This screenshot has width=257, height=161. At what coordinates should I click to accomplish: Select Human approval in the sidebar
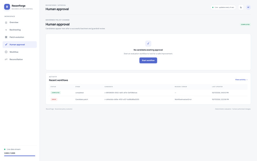coord(20,44)
